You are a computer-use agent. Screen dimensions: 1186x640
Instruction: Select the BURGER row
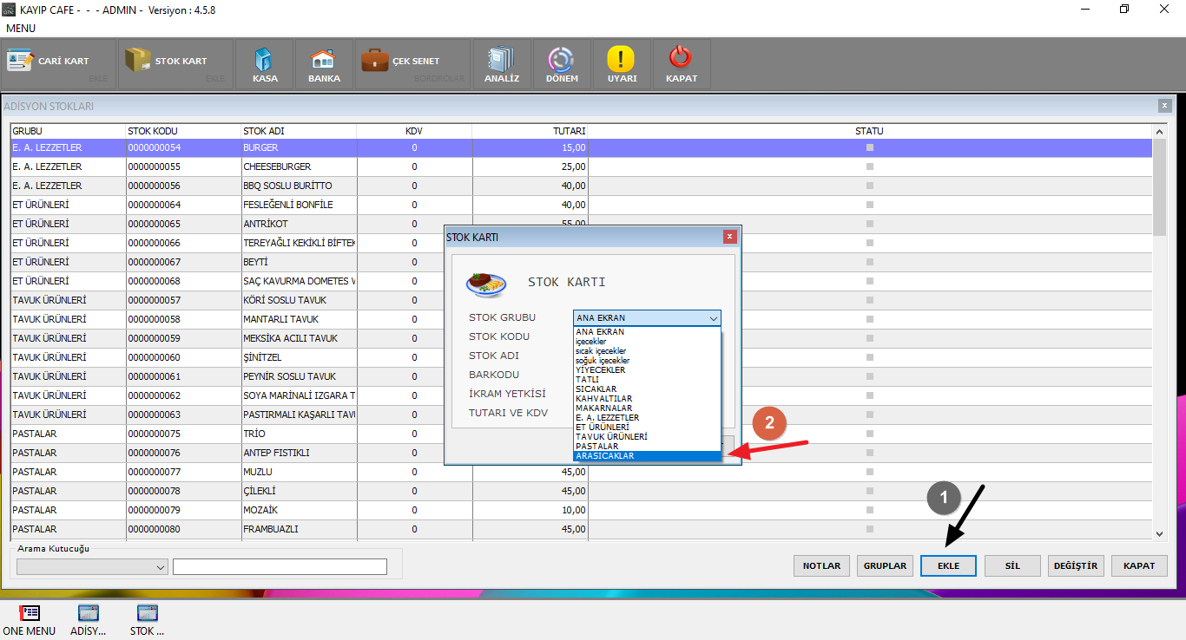pos(582,147)
